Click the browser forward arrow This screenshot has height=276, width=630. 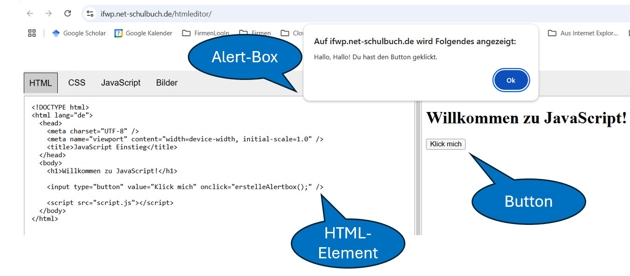coord(48,13)
